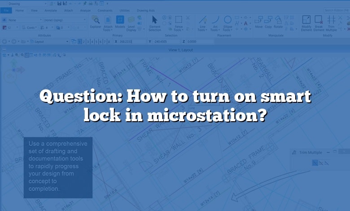Choose the Break Element tool
This screenshot has width=350, height=211.
tap(319, 23)
